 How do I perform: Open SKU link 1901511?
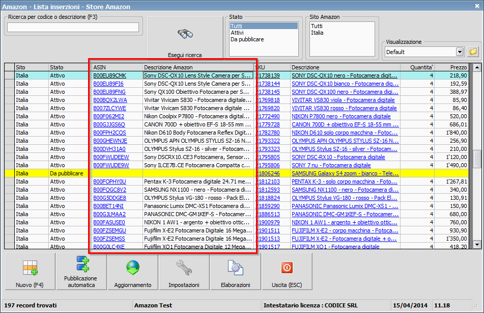268,231
